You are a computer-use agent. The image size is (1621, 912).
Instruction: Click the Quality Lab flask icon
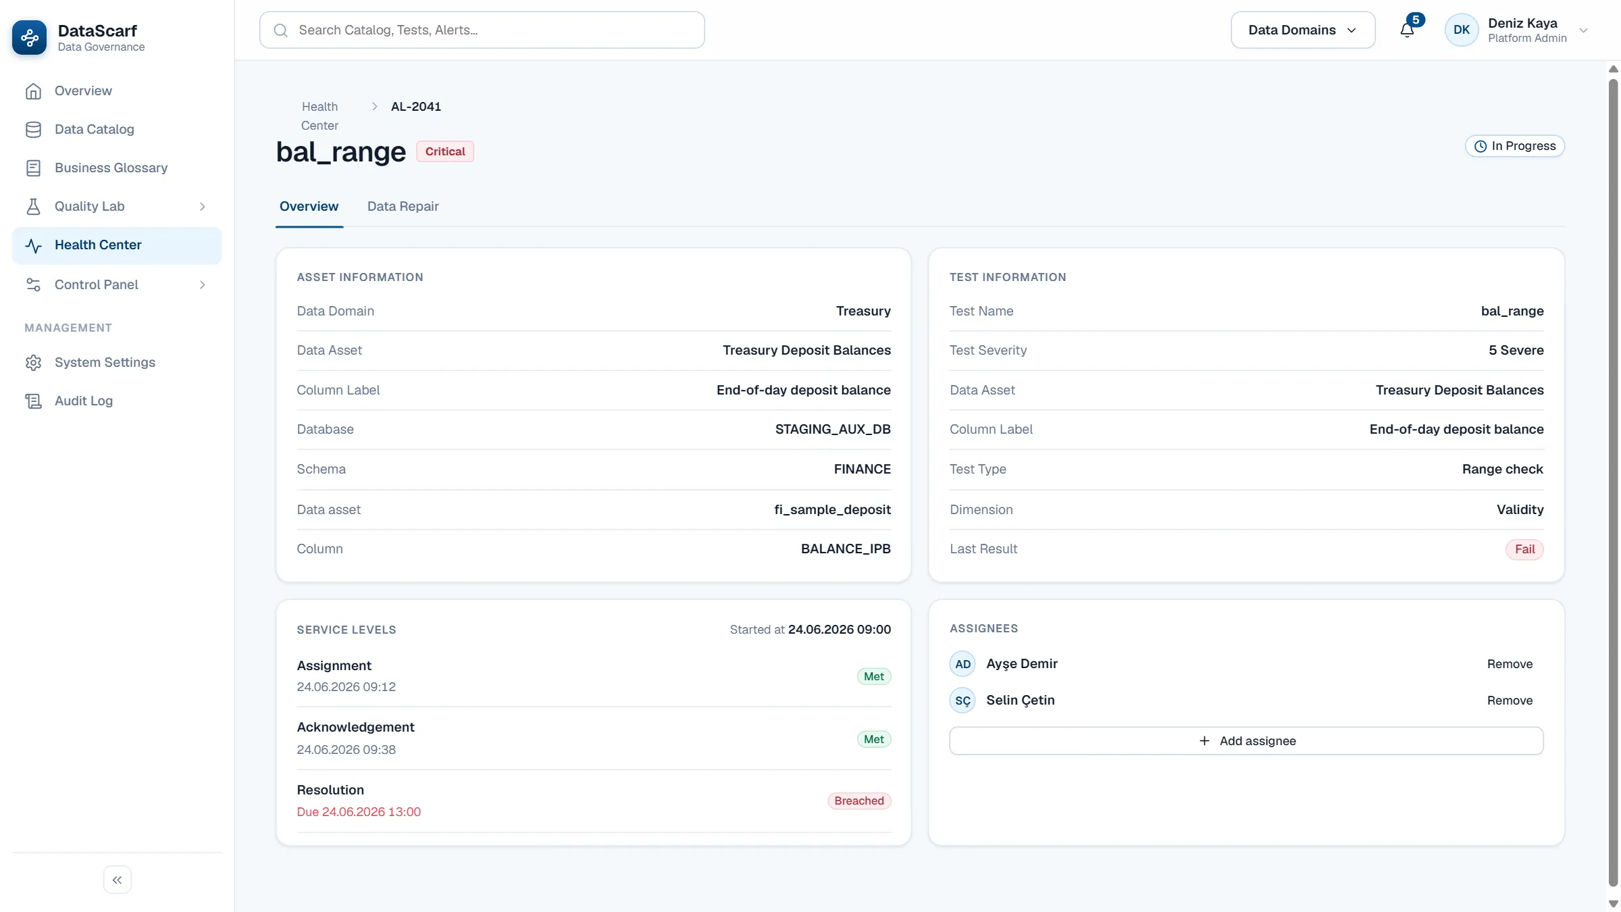[33, 207]
